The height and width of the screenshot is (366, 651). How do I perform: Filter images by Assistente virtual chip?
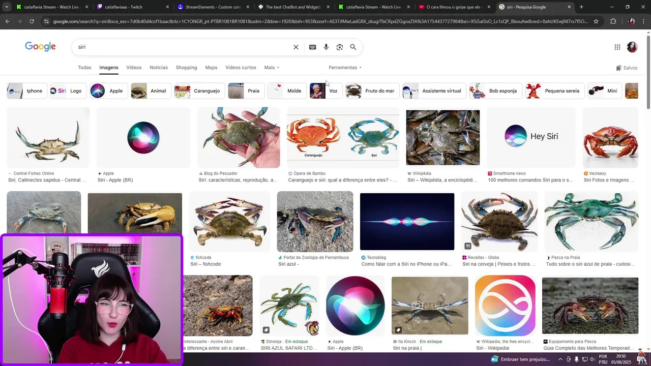coord(434,91)
